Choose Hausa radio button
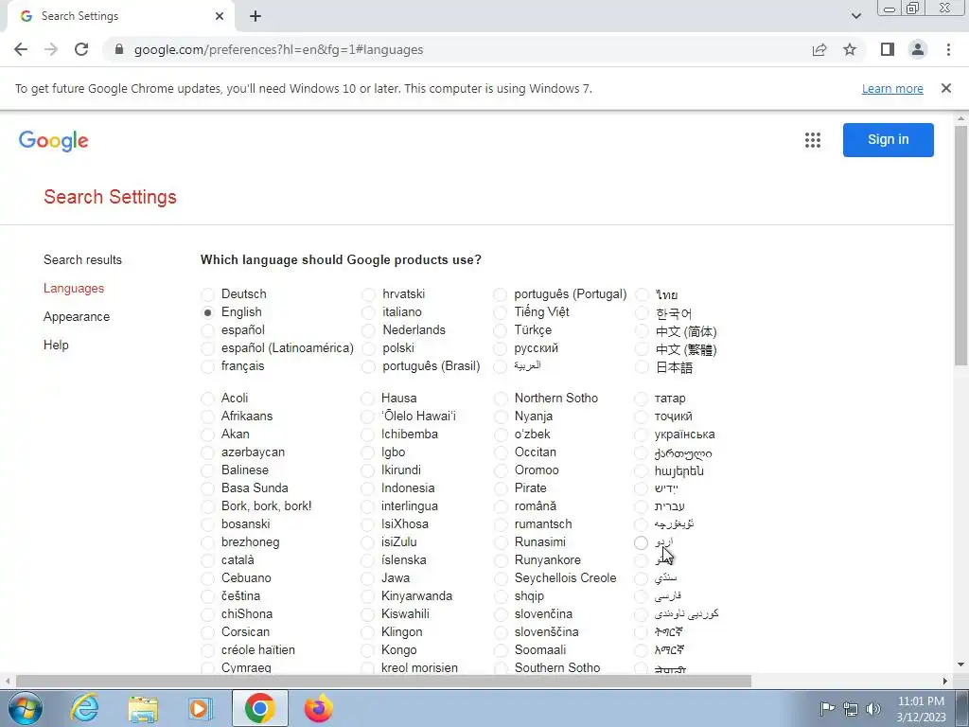969x727 pixels. [x=368, y=399]
